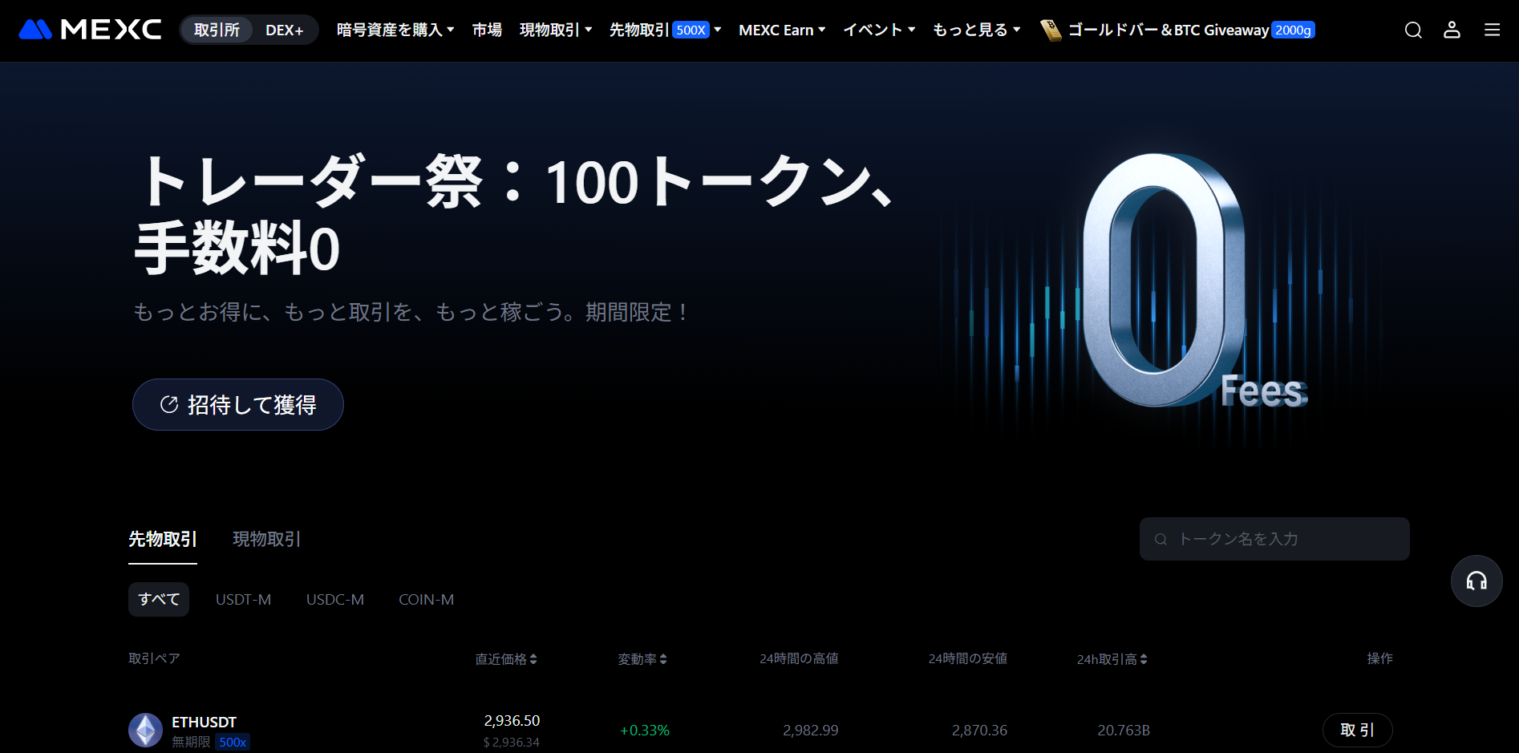Click the invite refresh icon
Image resolution: width=1519 pixels, height=753 pixels.
[x=168, y=404]
